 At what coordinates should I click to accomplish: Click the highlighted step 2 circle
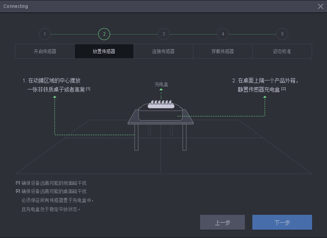[104, 34]
